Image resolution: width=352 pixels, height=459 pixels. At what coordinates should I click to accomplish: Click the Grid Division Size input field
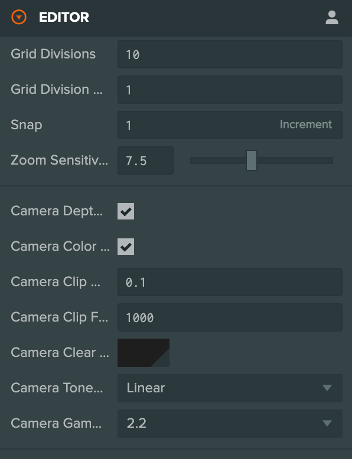(x=230, y=90)
